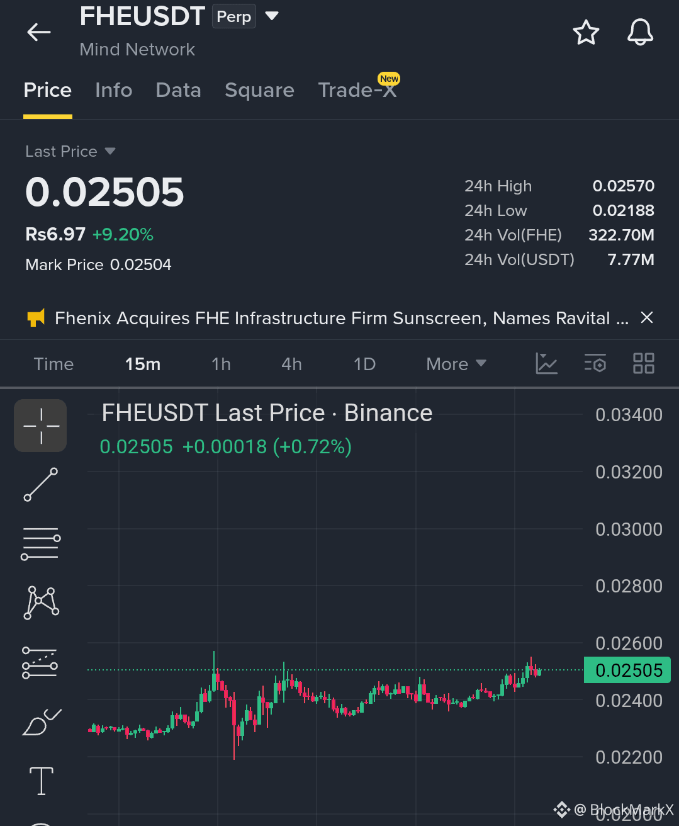Expand the More intervals dropdown
The height and width of the screenshot is (826, 679).
click(x=456, y=364)
